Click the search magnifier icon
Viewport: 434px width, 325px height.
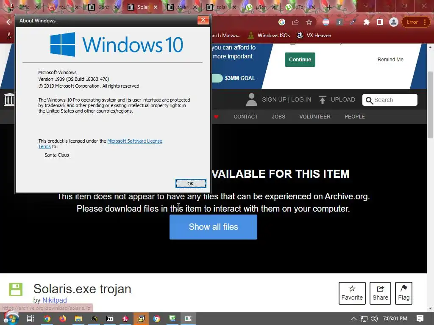[369, 100]
